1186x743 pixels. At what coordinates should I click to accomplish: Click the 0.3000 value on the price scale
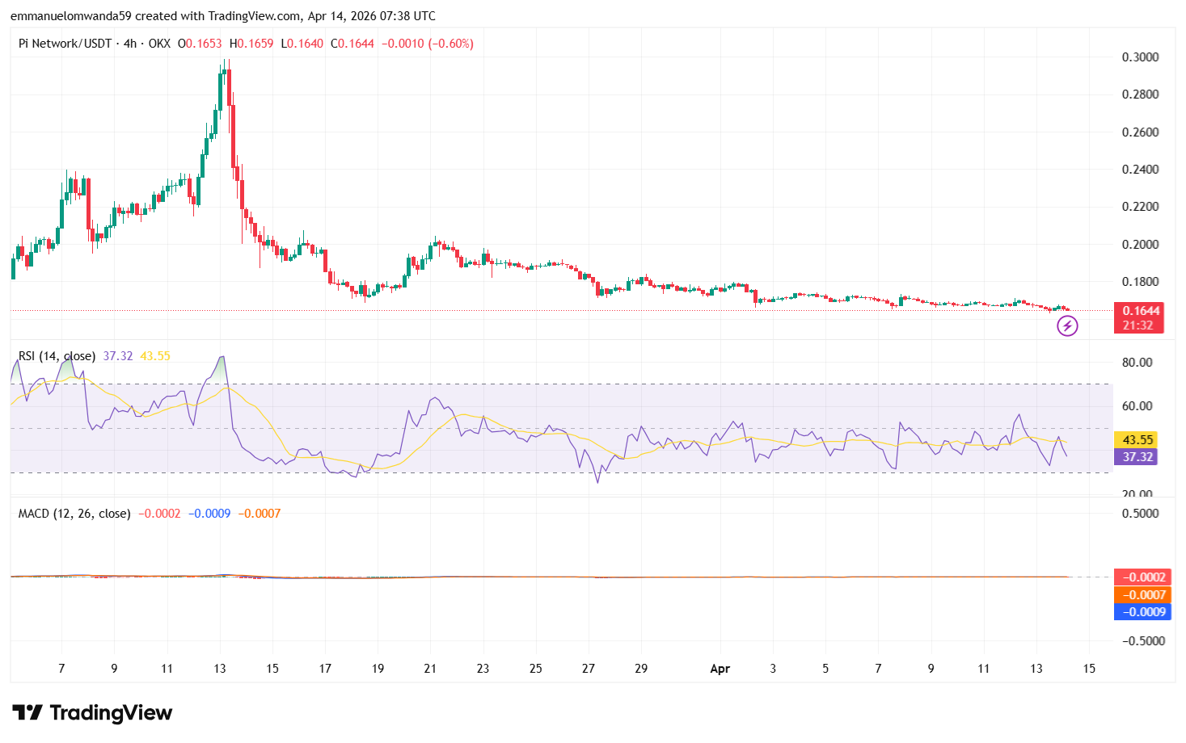[x=1141, y=57]
